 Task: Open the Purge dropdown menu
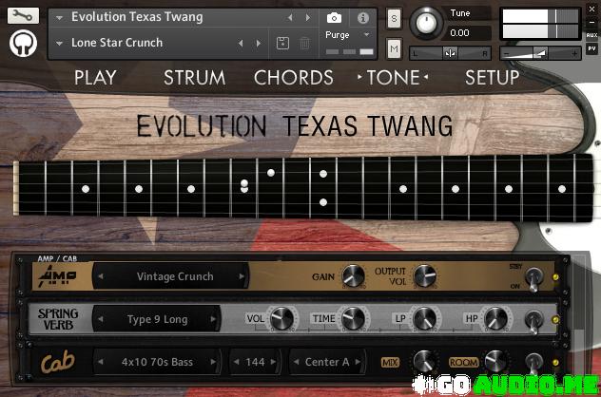348,35
